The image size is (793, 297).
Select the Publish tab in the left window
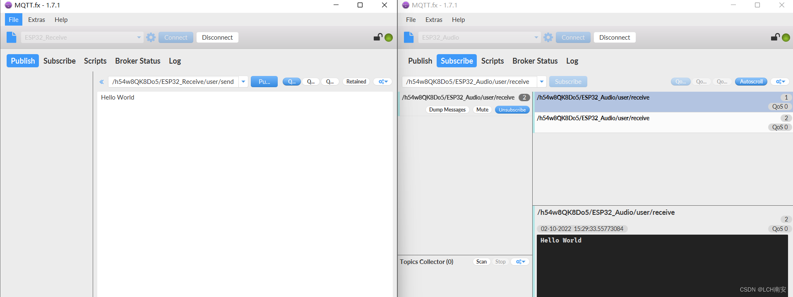[x=23, y=61]
